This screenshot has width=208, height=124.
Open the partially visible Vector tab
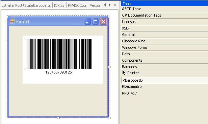click(x=95, y=5)
